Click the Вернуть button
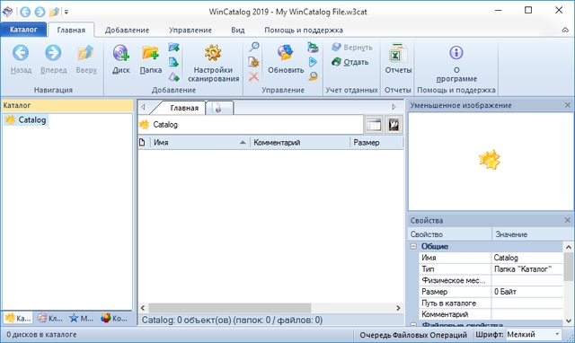575x343 pixels. pos(352,48)
